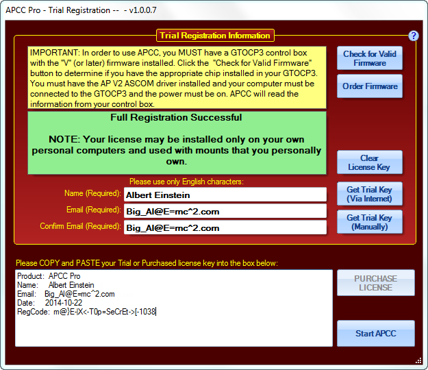Click the Confirm Email (Required) label
The height and width of the screenshot is (370, 428).
coord(81,226)
